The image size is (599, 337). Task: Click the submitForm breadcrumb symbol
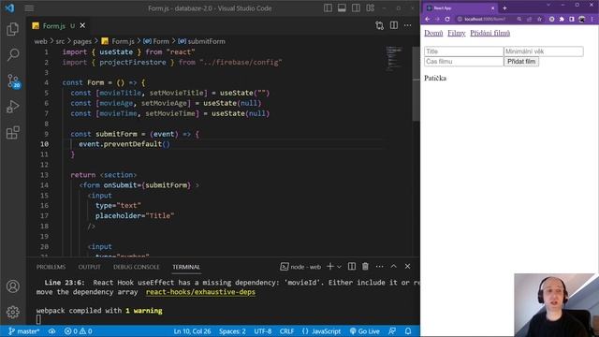click(202, 41)
